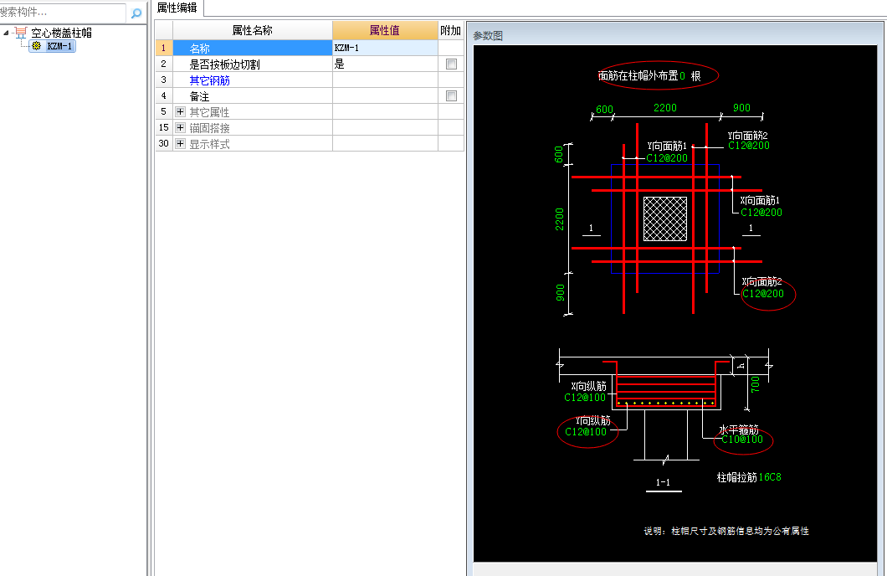Click the hatched column in plan diagram

click(x=665, y=219)
